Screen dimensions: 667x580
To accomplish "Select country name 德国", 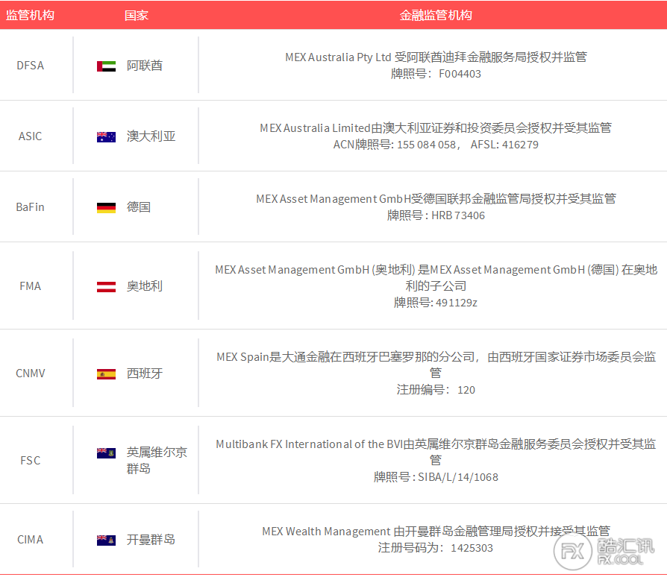I will (139, 207).
